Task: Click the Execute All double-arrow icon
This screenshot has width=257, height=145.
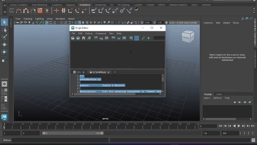Action: pyautogui.click(x=143, y=38)
